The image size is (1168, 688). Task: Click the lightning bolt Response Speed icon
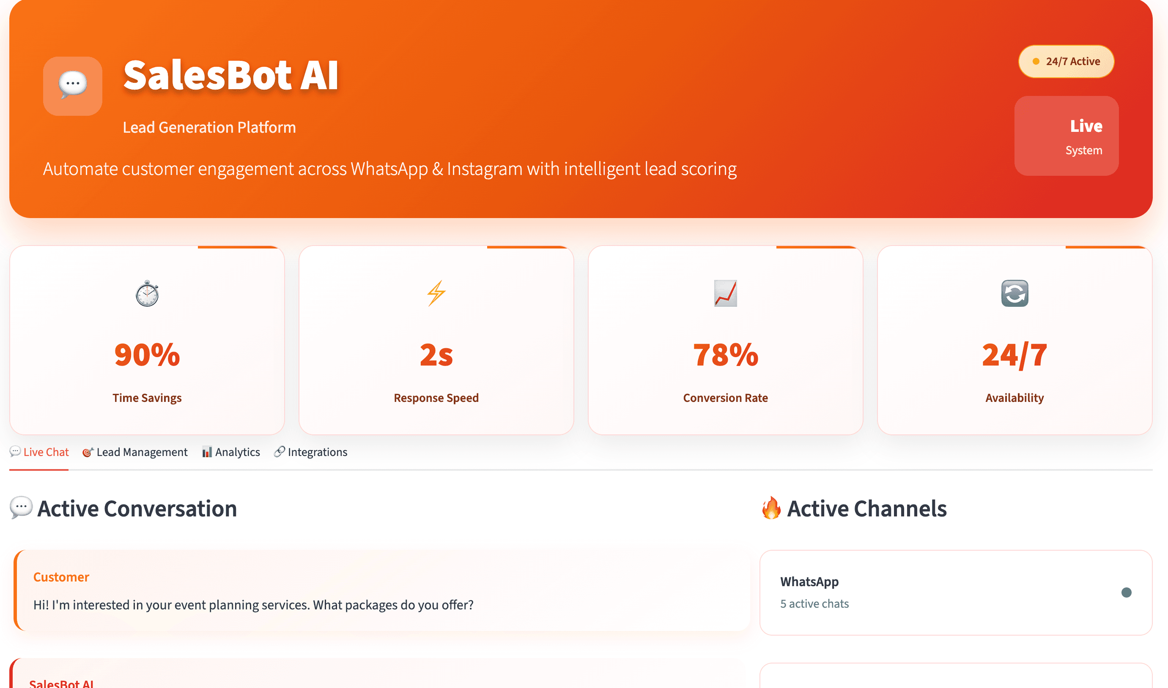(x=436, y=293)
